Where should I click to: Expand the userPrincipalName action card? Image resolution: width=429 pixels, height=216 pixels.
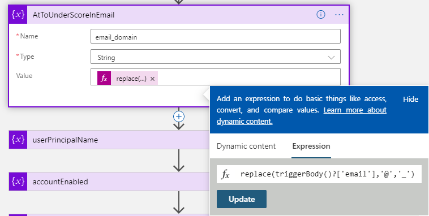109,140
